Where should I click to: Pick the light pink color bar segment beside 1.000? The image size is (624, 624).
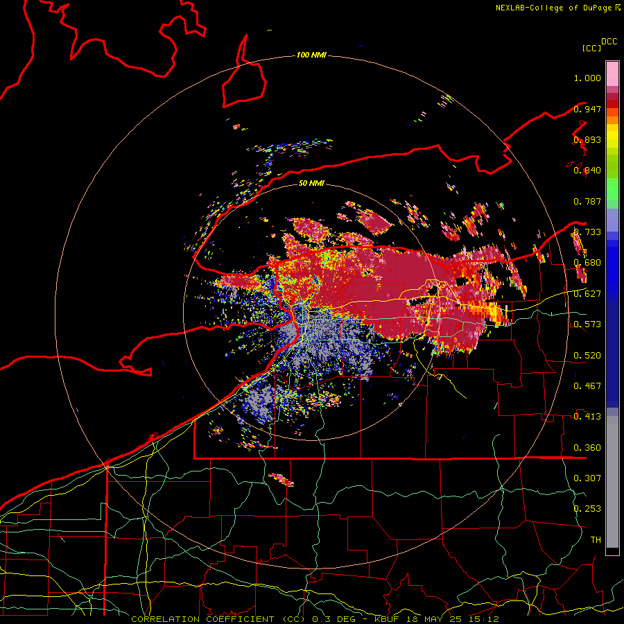click(x=612, y=74)
